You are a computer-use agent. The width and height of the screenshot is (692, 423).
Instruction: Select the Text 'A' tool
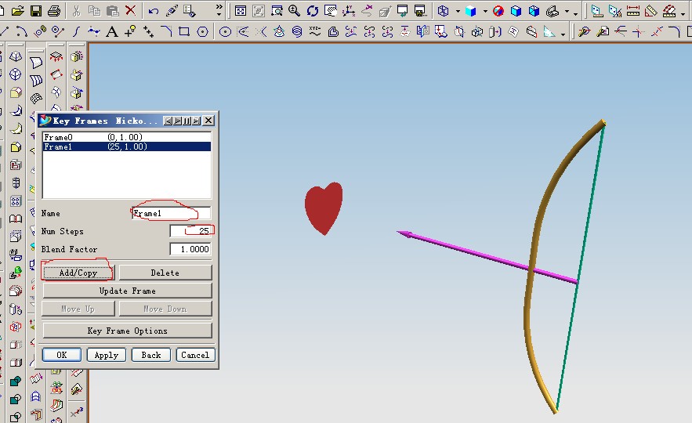point(112,31)
